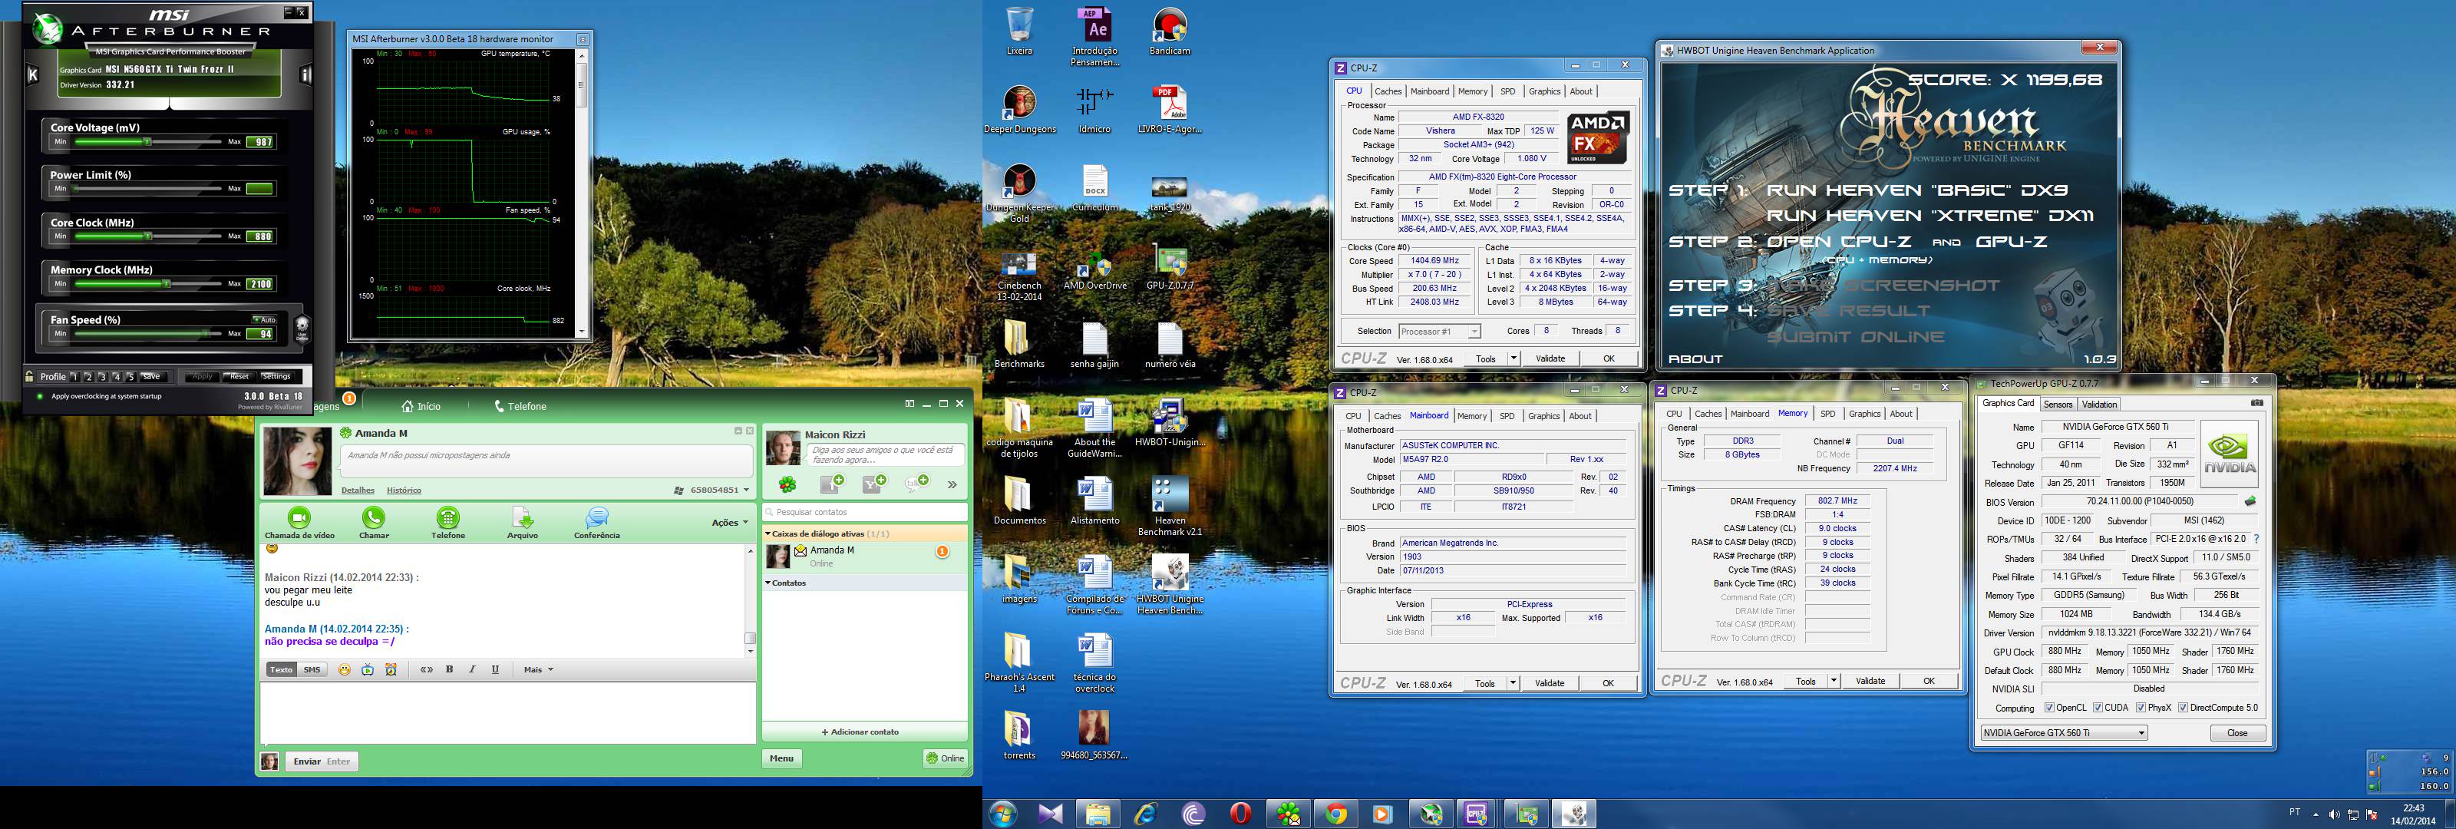Toggle Auto fan speed in Afterburner

(x=264, y=319)
